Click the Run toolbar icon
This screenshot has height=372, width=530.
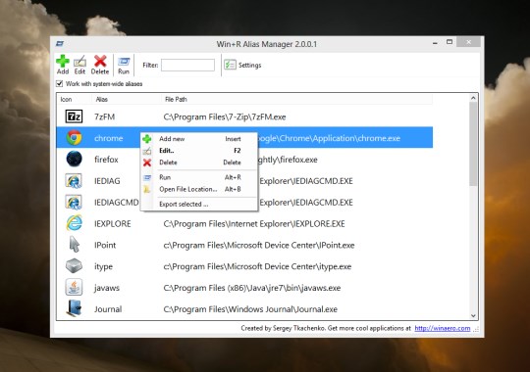coord(124,62)
